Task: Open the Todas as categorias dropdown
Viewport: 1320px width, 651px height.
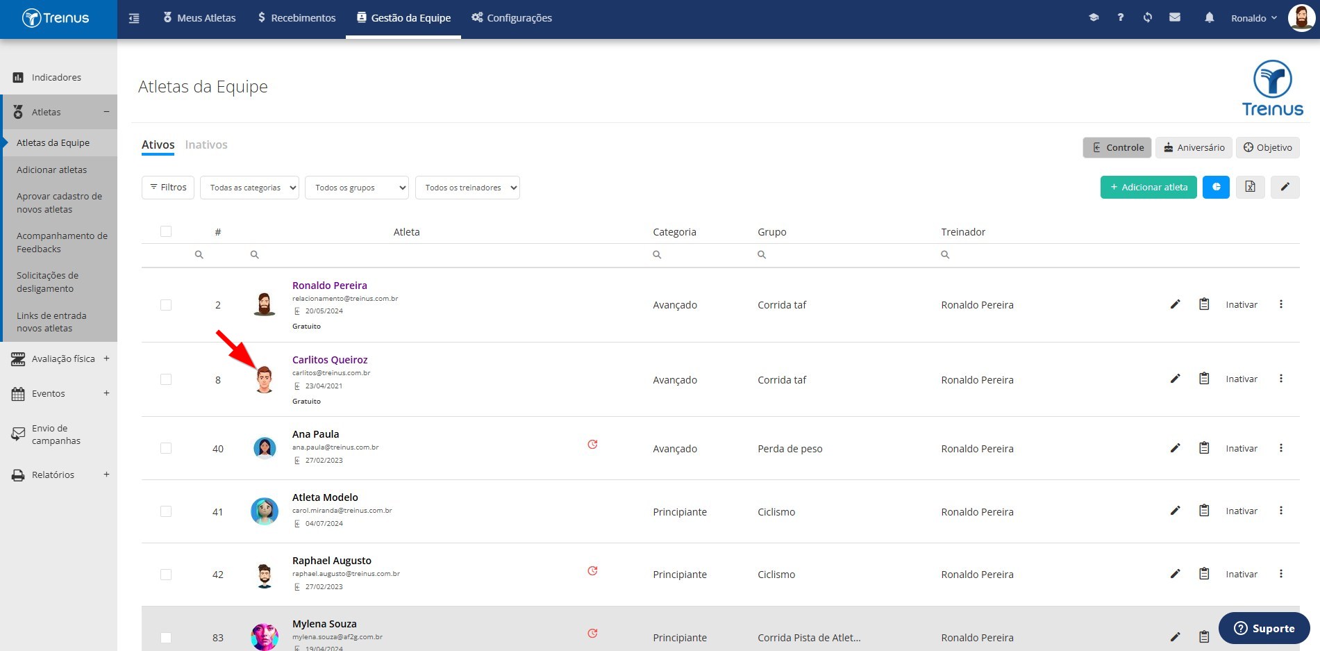Action: coord(249,188)
